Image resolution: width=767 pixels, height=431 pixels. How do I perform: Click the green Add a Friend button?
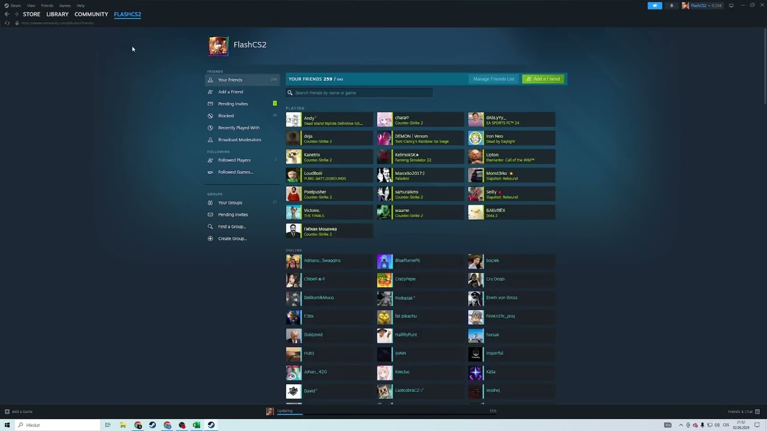[x=543, y=79]
